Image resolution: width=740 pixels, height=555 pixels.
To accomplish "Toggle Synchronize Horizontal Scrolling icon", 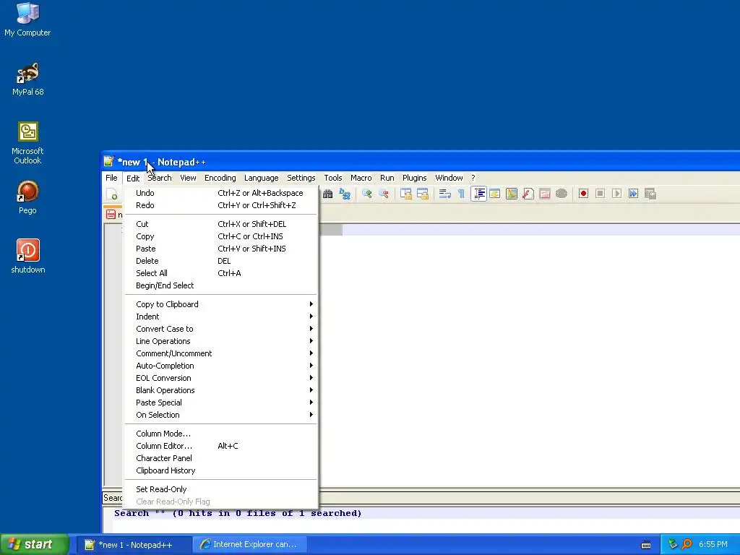I will [x=422, y=194].
